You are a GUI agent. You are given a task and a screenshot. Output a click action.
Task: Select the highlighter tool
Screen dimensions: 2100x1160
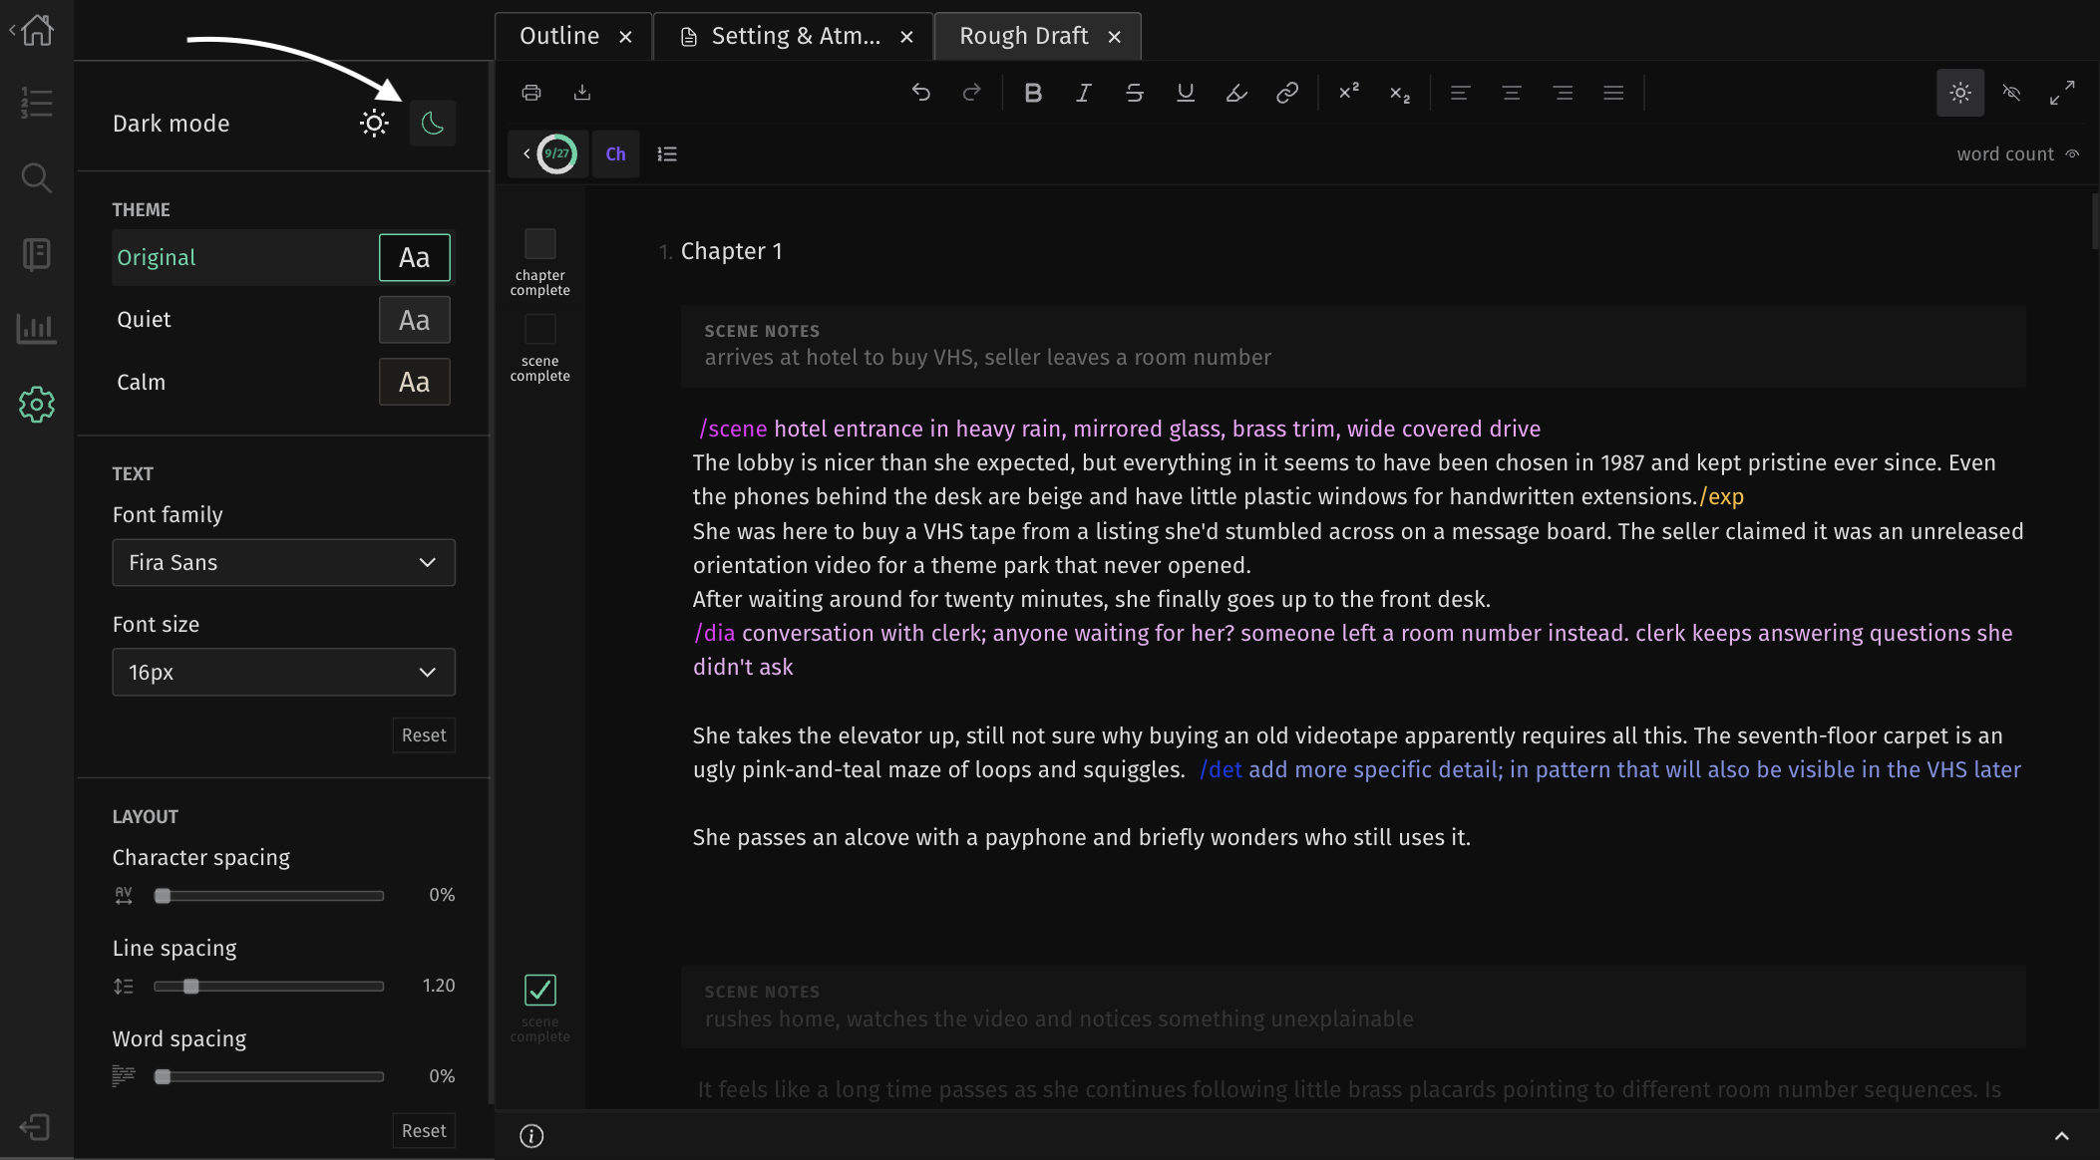[x=1236, y=93]
